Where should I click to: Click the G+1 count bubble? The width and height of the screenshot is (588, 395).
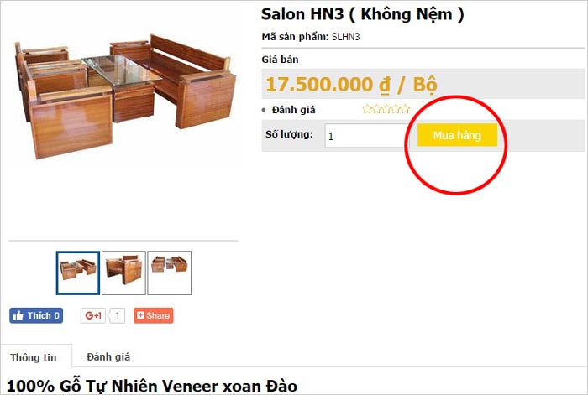coord(117,315)
